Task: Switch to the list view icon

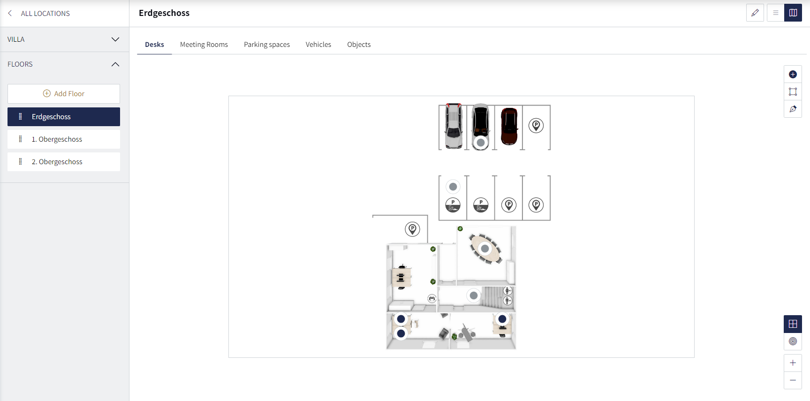Action: pos(776,13)
